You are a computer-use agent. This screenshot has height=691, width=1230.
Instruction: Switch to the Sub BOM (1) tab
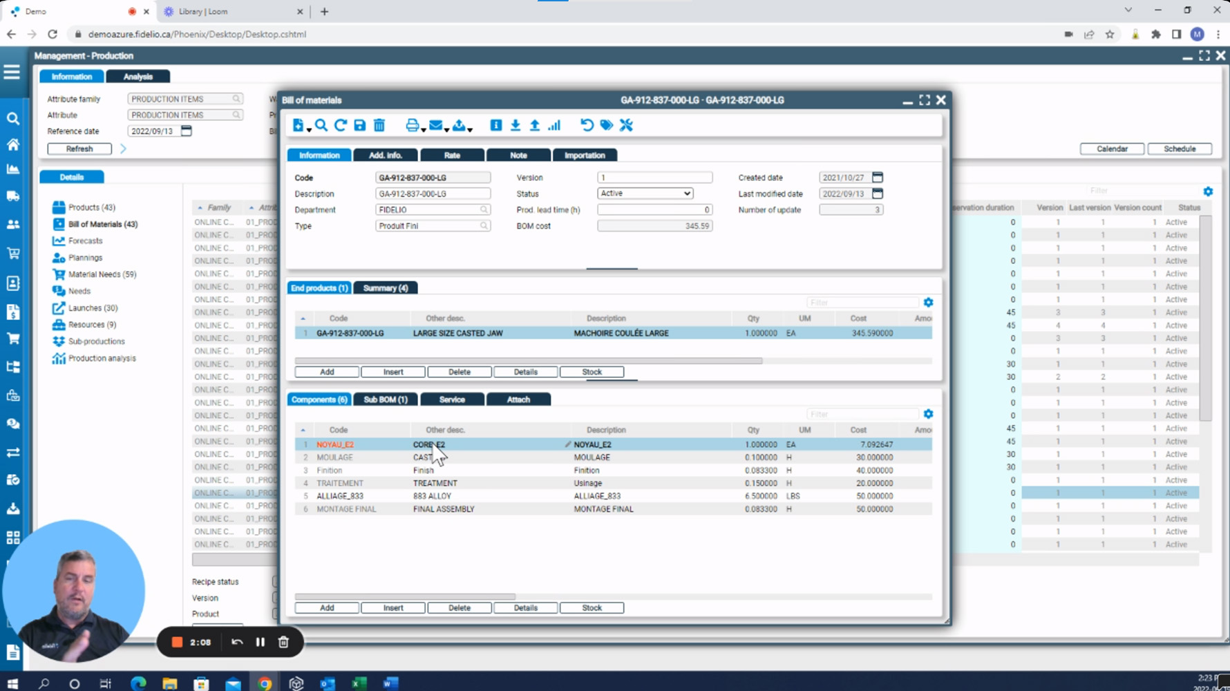click(x=386, y=399)
